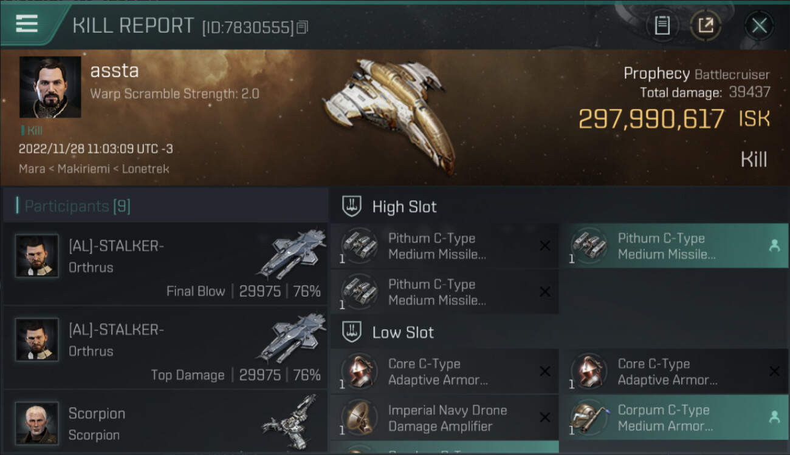This screenshot has height=455, width=790.
Task: Select the Imperial Navy Drone Damage Amplifier
Action: pyautogui.click(x=445, y=417)
